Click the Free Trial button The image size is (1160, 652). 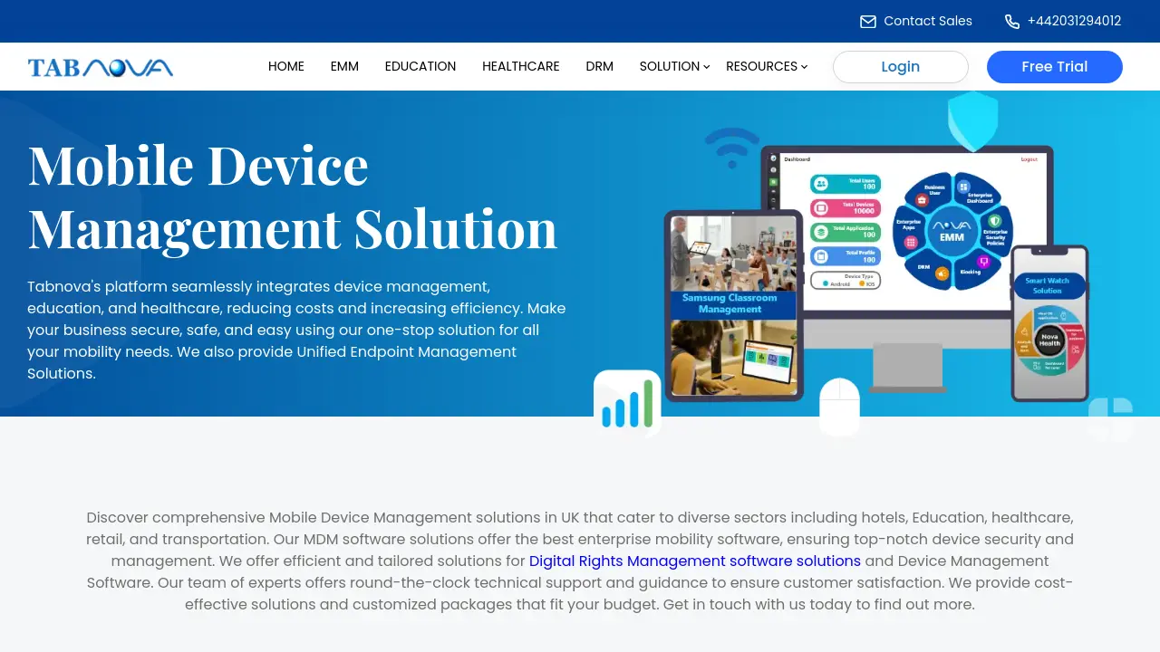(1054, 66)
